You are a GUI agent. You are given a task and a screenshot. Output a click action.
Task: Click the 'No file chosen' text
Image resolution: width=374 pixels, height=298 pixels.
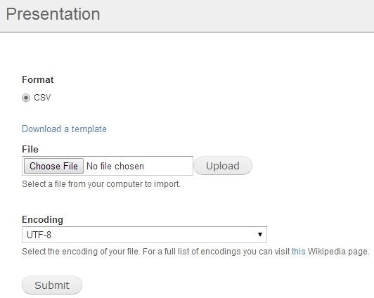pos(115,166)
